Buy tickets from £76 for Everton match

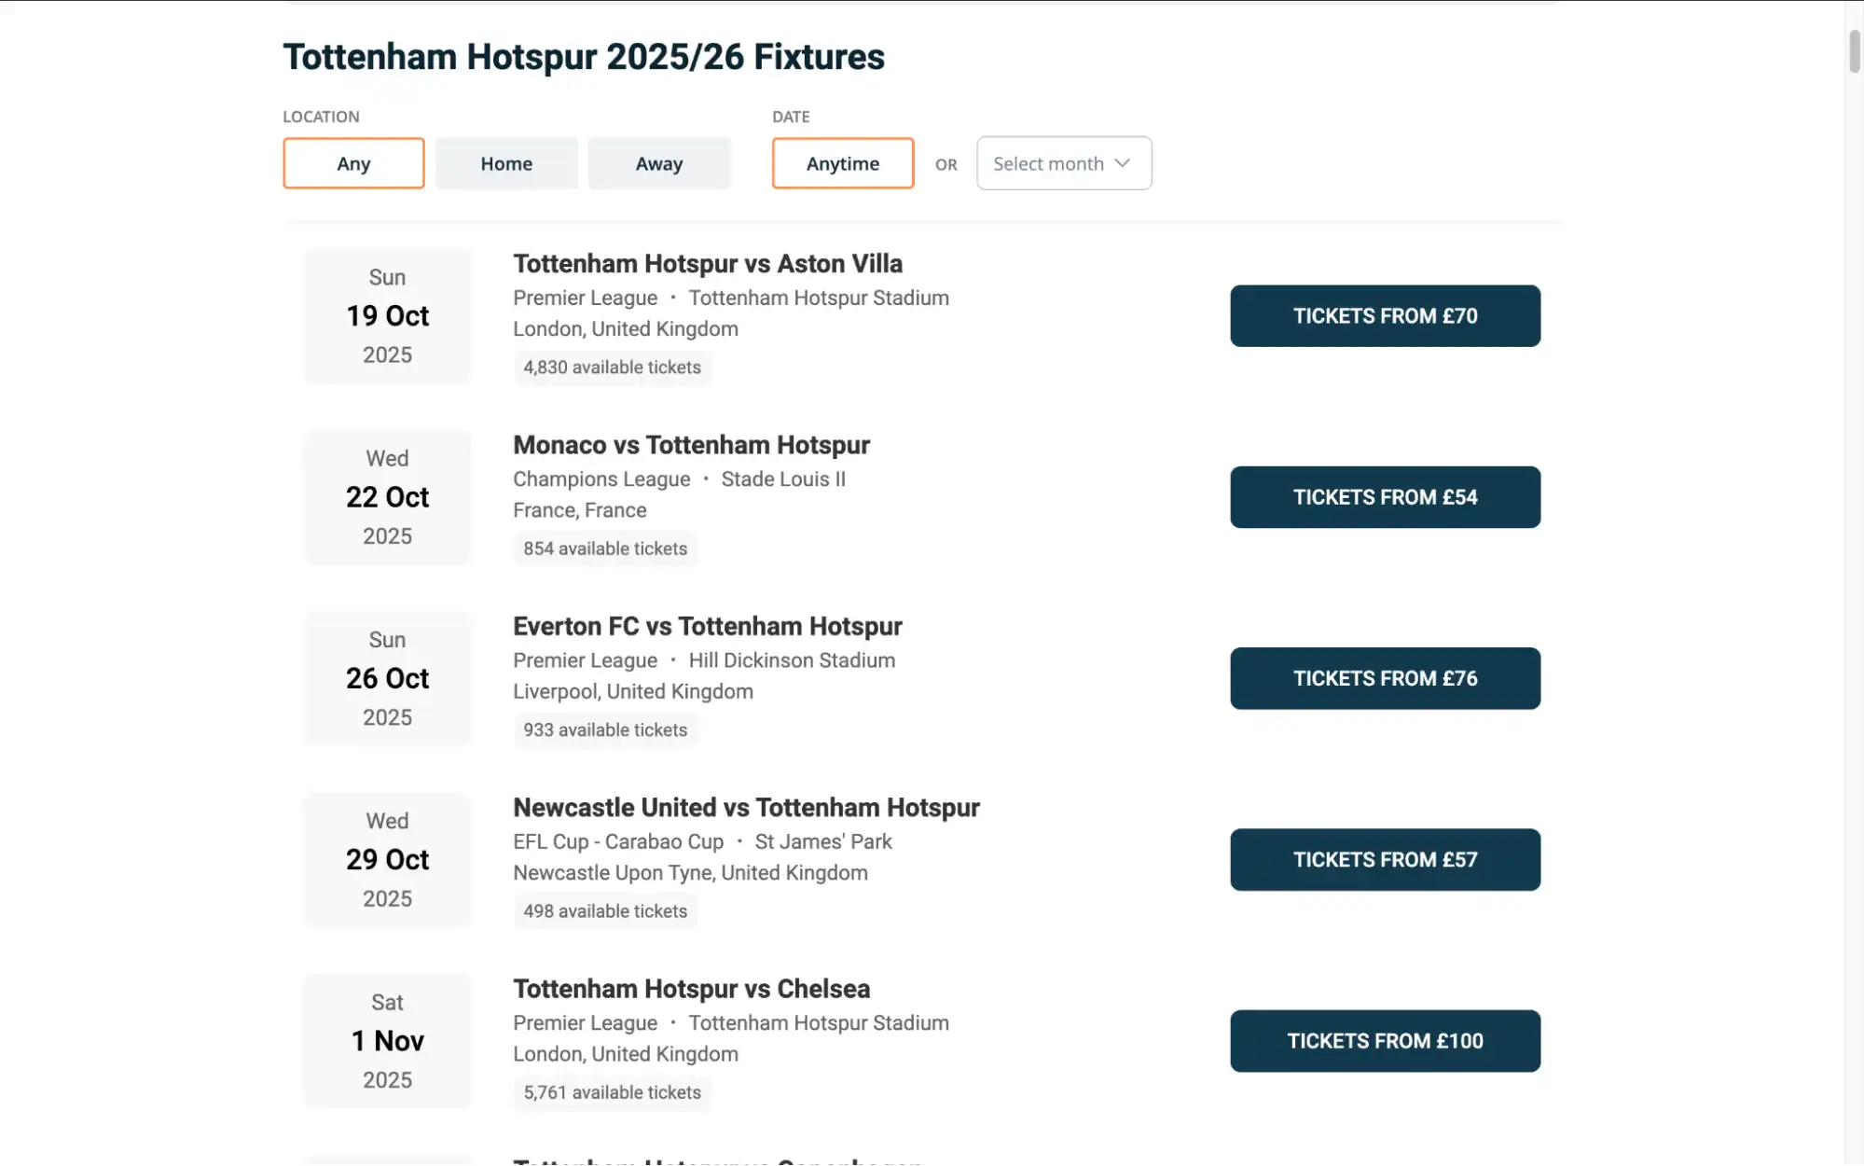point(1384,678)
